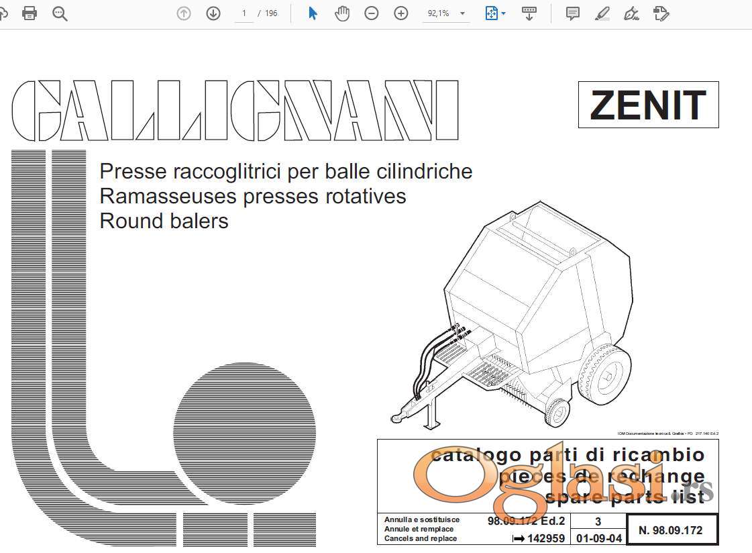752x553 pixels.
Task: Click 'Ramasseuses presses rotatives' line
Action: (253, 196)
